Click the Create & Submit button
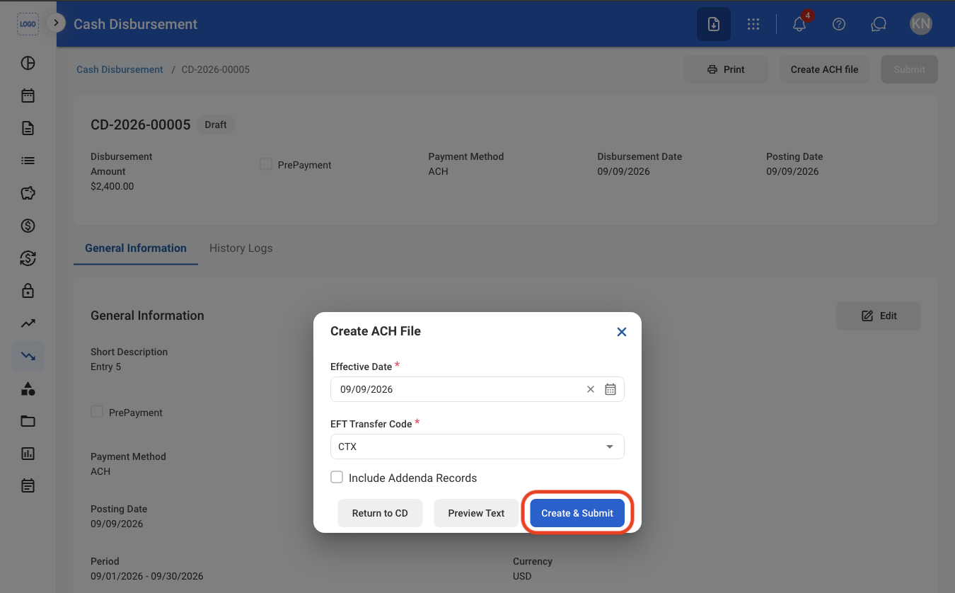 tap(577, 513)
